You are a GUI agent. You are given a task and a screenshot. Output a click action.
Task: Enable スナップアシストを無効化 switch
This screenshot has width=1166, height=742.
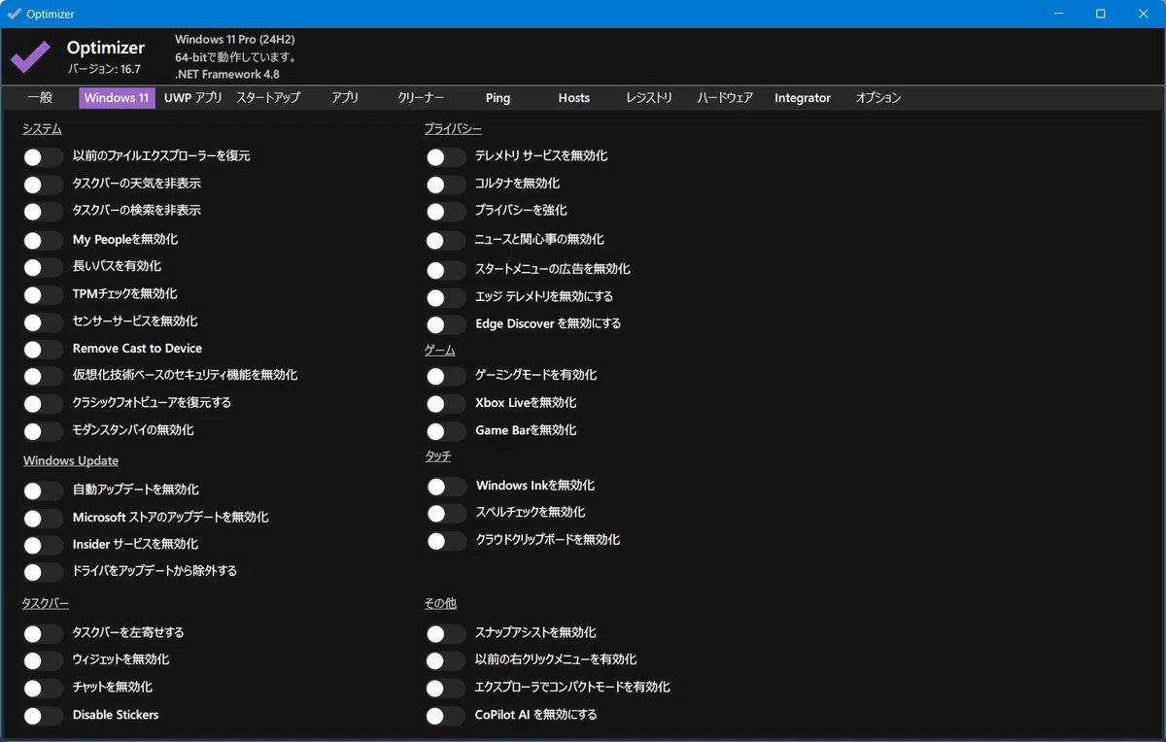[x=446, y=633]
